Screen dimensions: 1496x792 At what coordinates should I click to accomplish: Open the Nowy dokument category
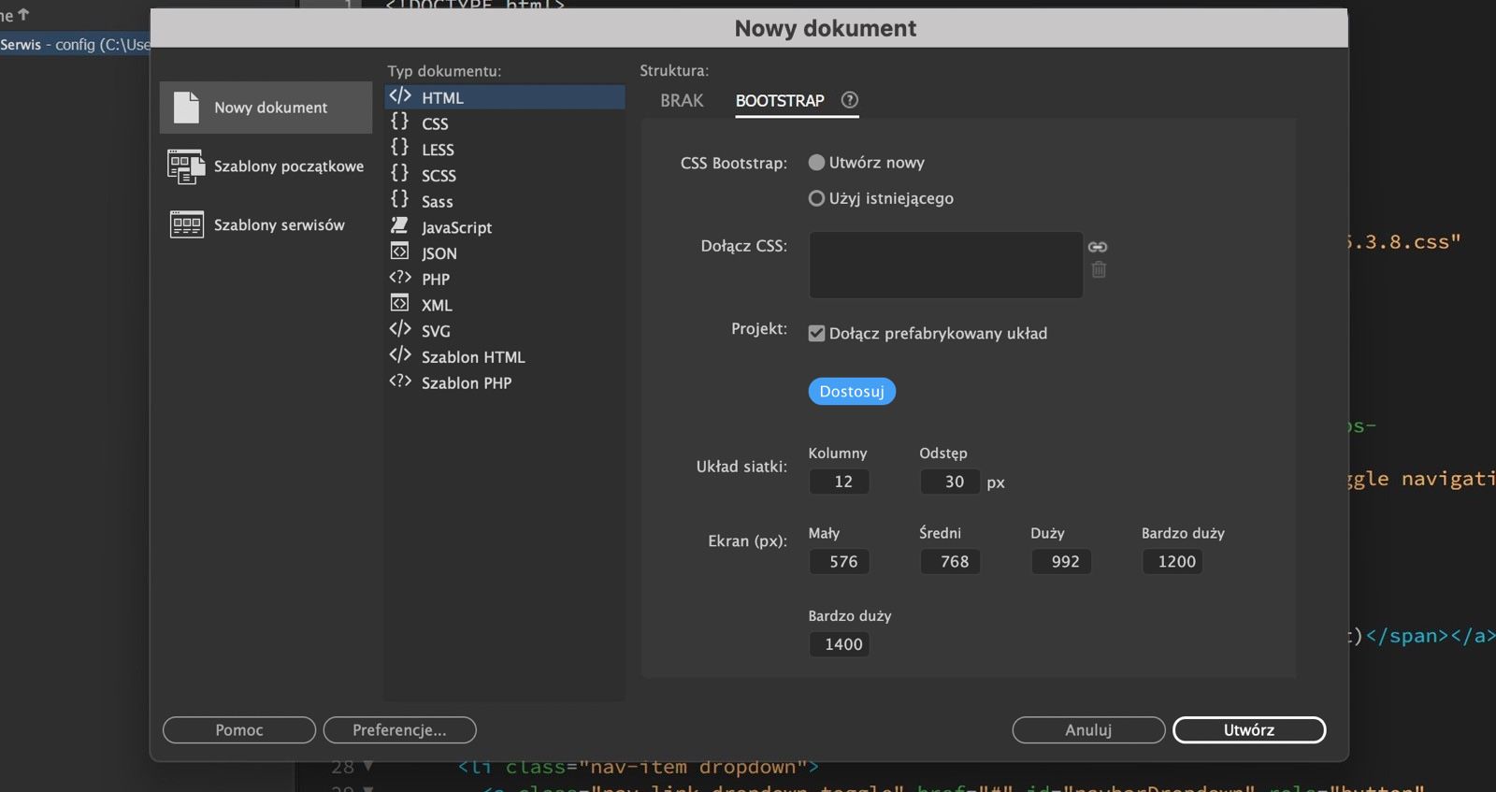(266, 108)
